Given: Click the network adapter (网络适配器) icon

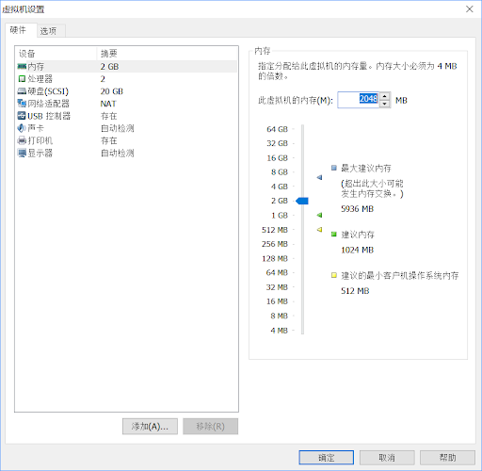Looking at the screenshot, I should (22, 104).
